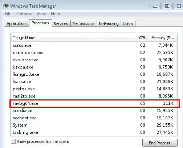Sort by Memory column header
Viewport: 183px width, 148px height.
pyautogui.click(x=163, y=38)
